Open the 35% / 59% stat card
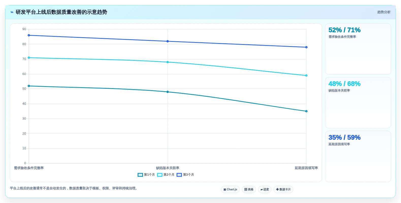 (x=358, y=156)
